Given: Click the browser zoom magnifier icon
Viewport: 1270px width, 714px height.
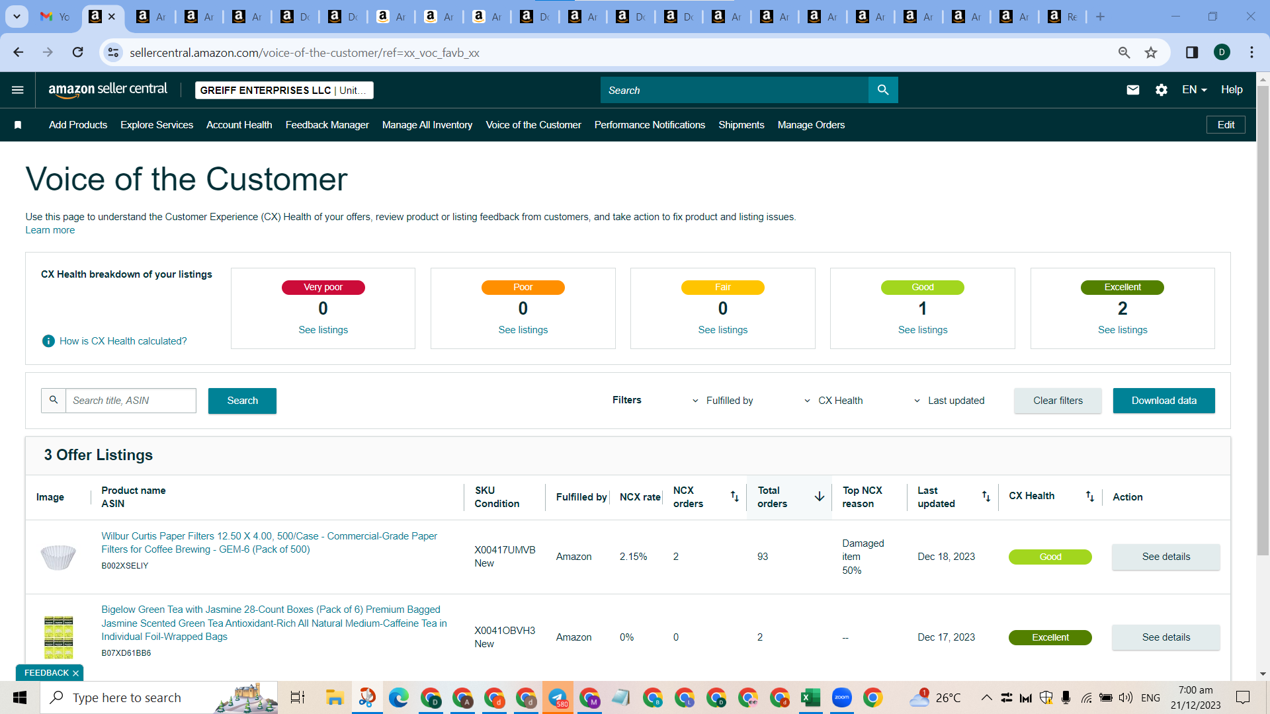Looking at the screenshot, I should click(x=1124, y=52).
